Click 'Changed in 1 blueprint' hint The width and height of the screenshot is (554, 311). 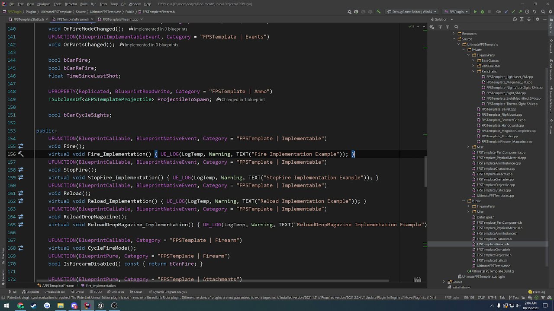(x=240, y=100)
